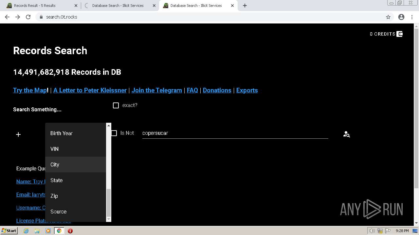Click the plus icon to add search field
The width and height of the screenshot is (419, 235).
(x=18, y=134)
